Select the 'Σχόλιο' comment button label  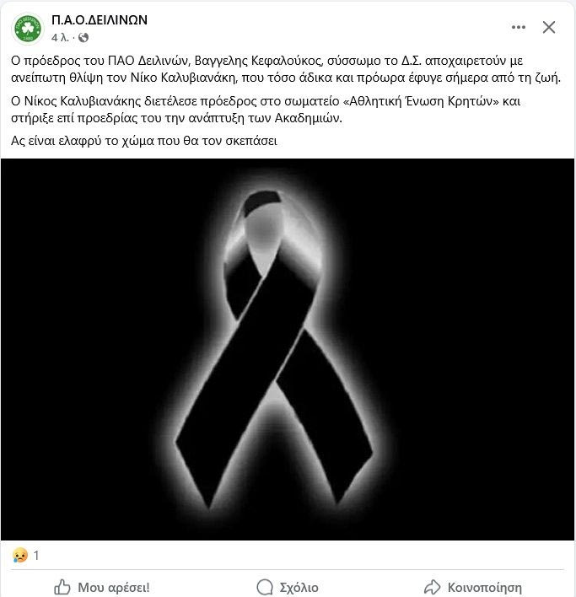pyautogui.click(x=299, y=588)
